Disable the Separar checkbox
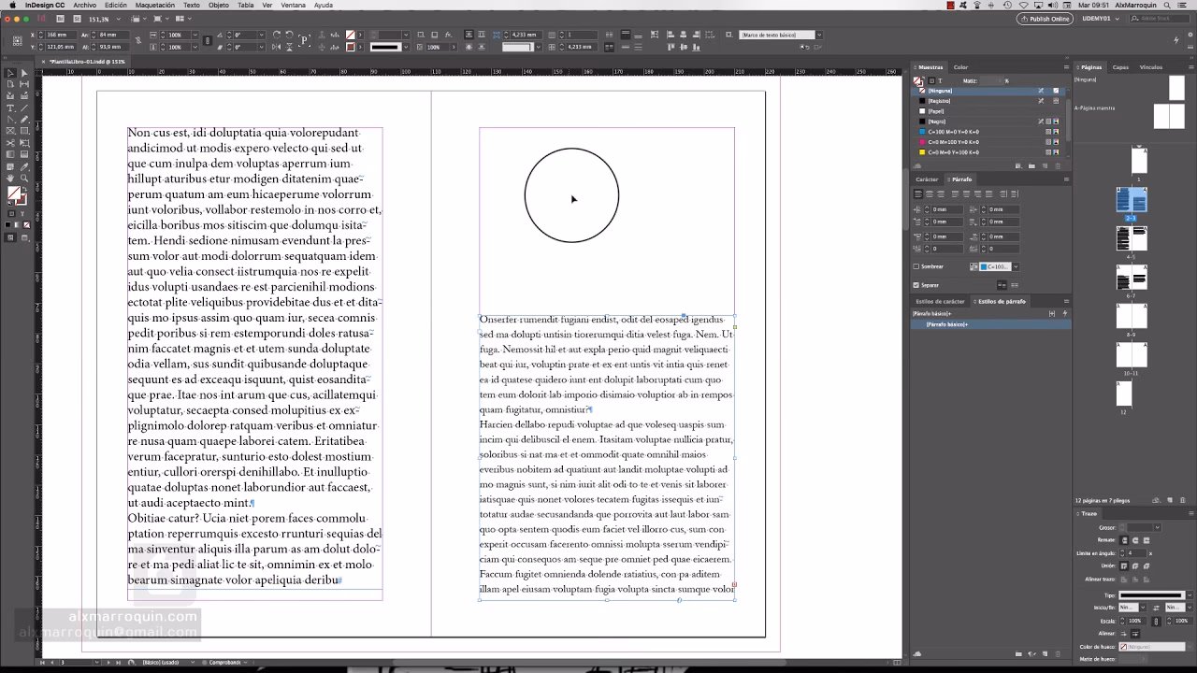This screenshot has height=673, width=1197. tap(916, 285)
